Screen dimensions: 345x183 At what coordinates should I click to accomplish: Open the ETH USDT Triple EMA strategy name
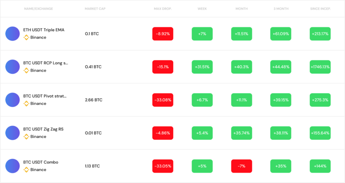(x=44, y=30)
